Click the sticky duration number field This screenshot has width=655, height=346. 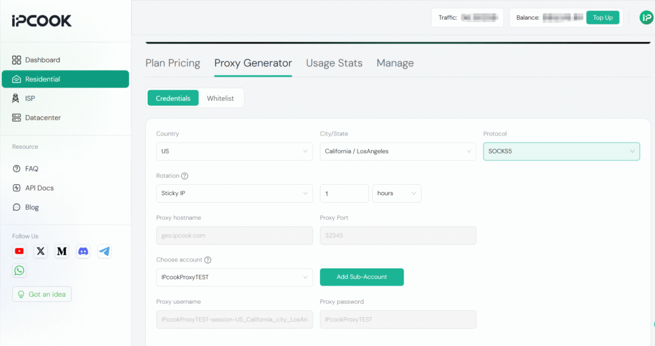pos(344,193)
